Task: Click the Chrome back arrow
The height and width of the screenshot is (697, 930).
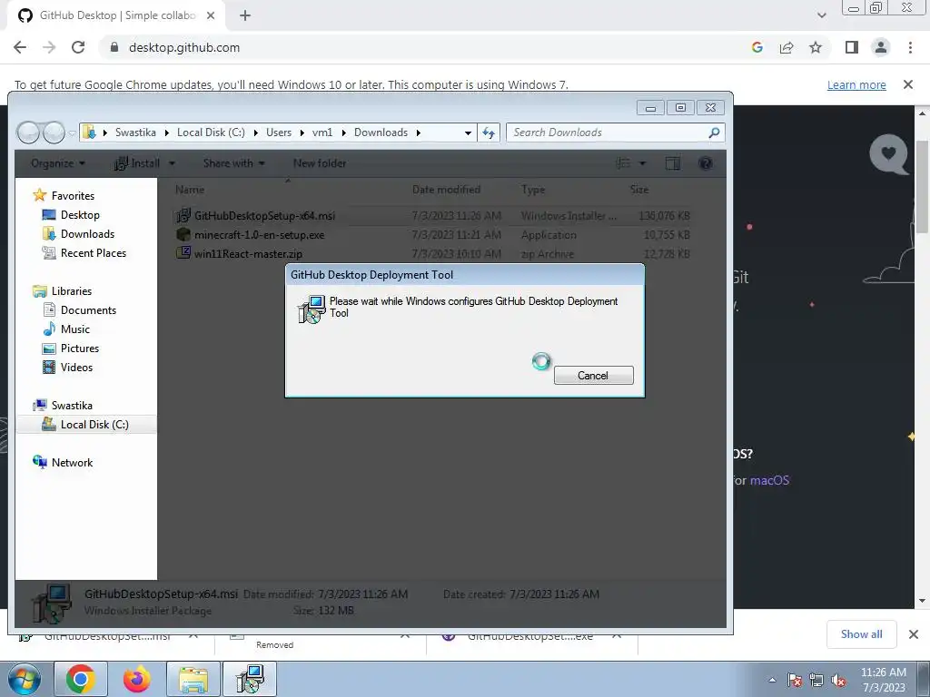Action: (20, 47)
